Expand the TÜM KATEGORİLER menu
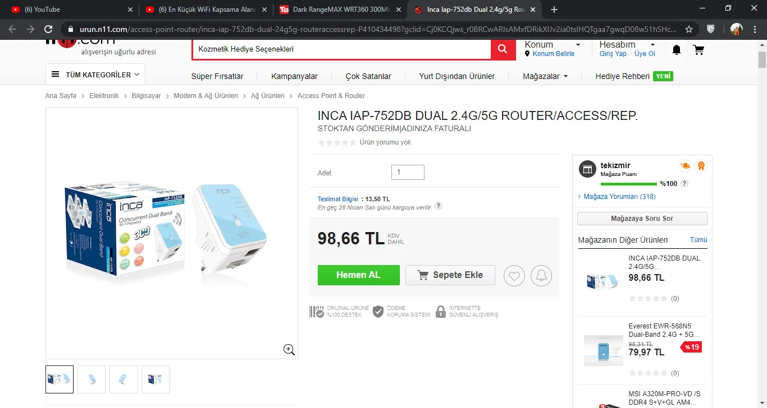Image resolution: width=767 pixels, height=408 pixels. click(95, 75)
